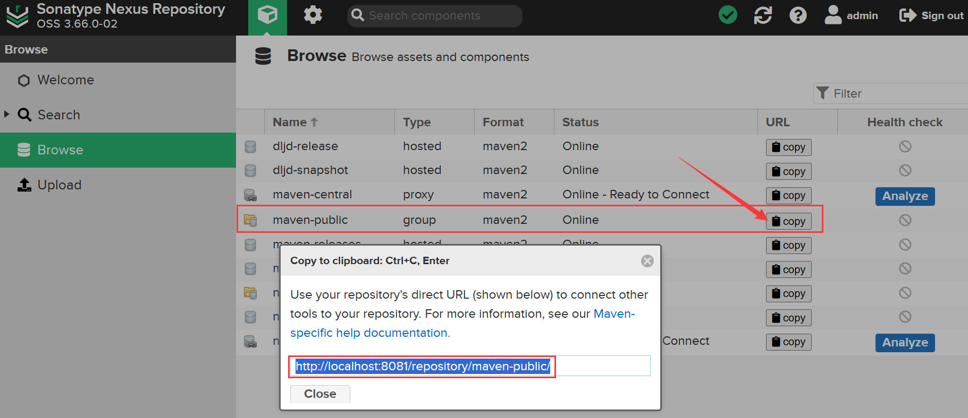Open the dljd-snapshot repository row

[x=602, y=170]
